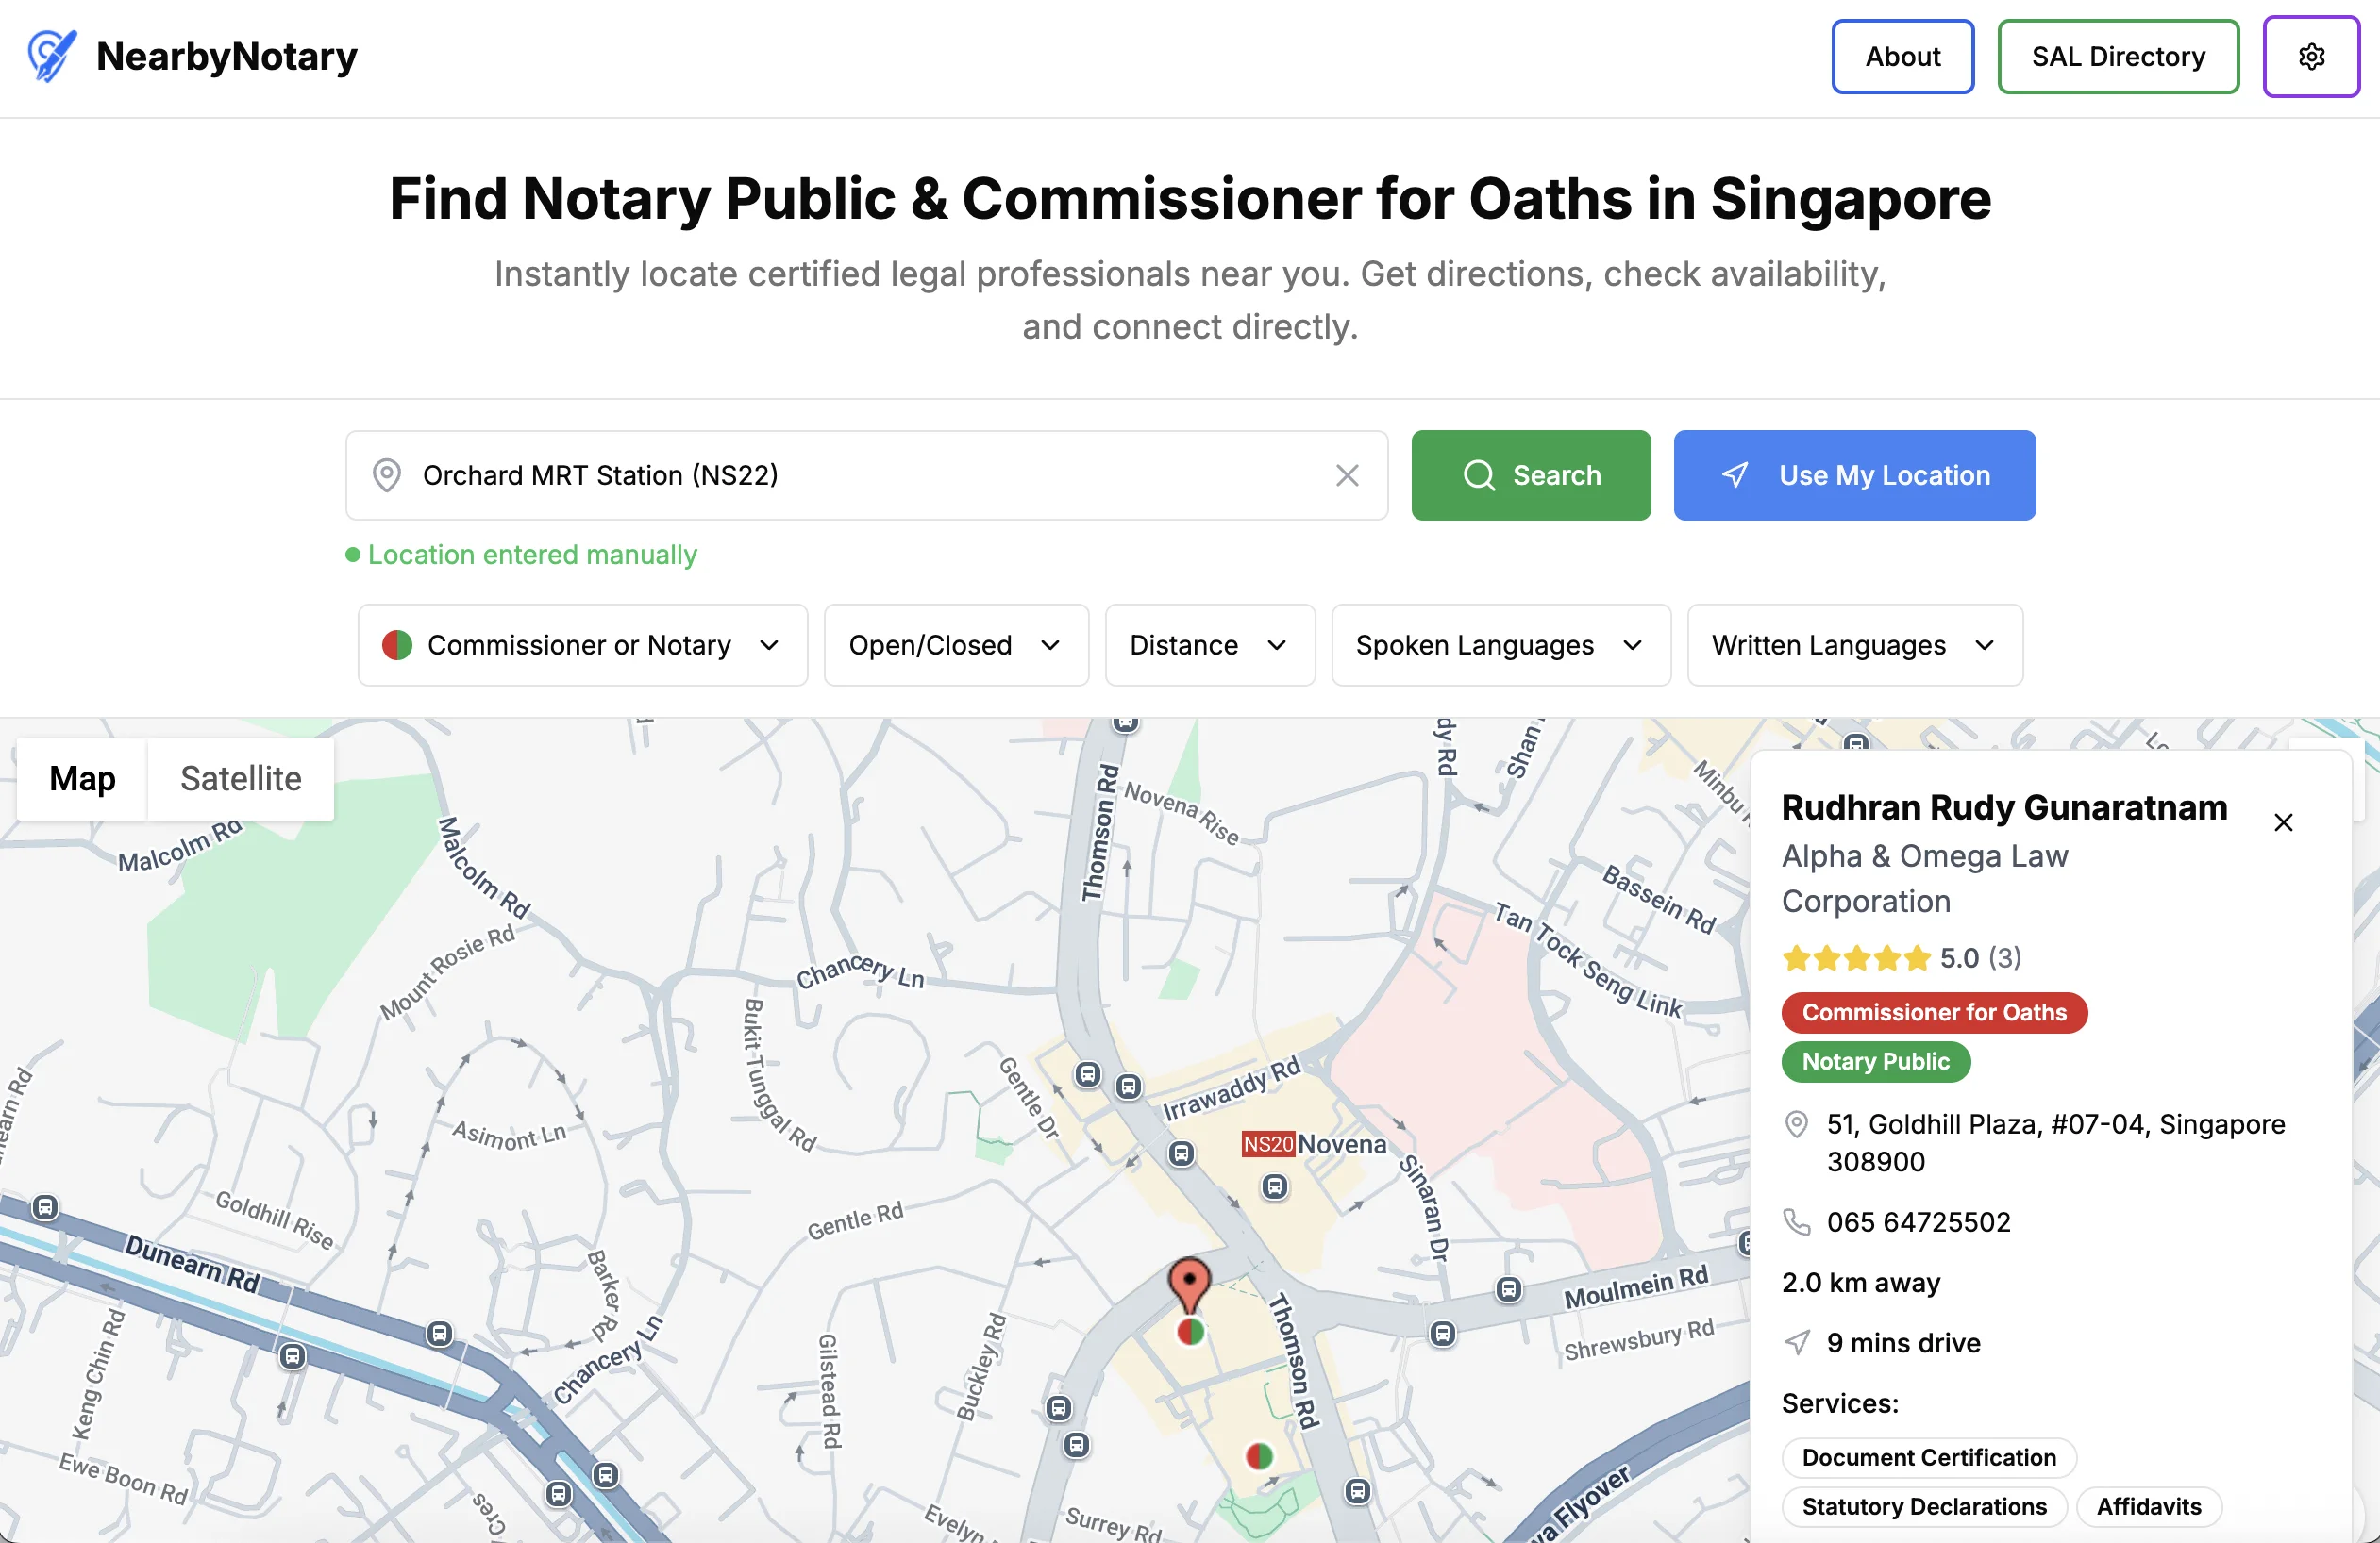2380x1543 pixels.
Task: Click the Notary Public badge
Action: (1876, 1061)
